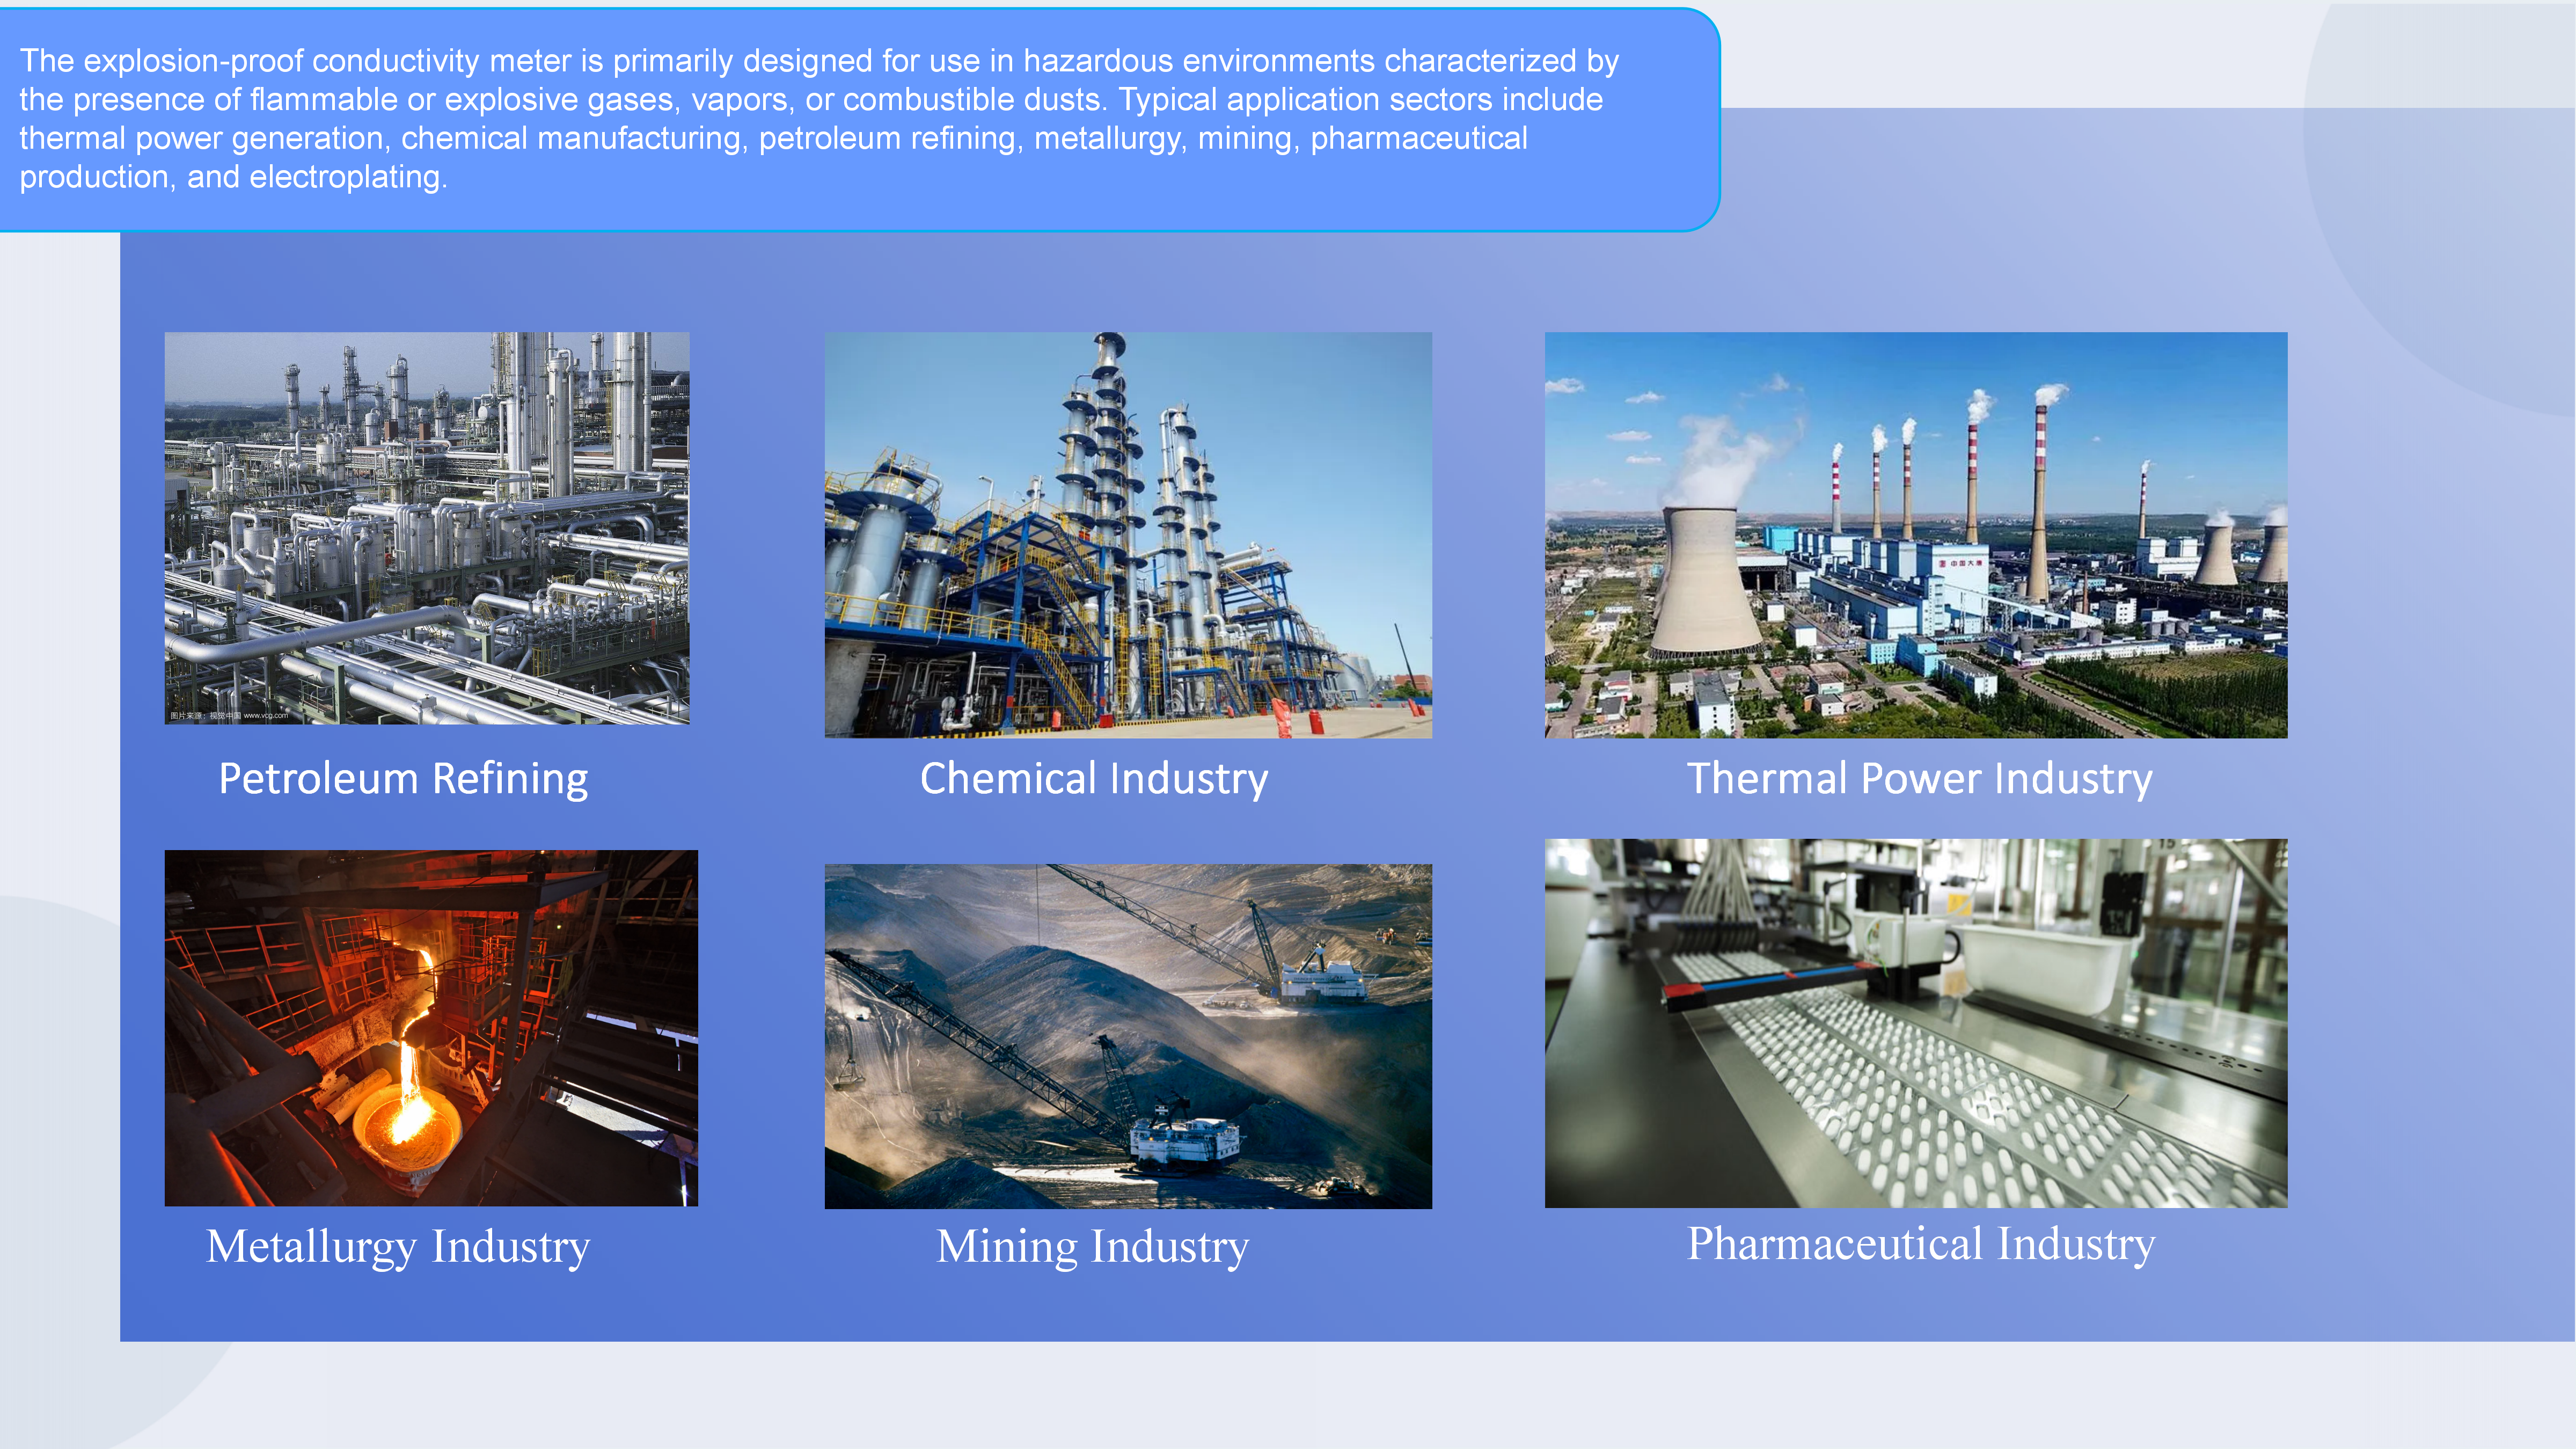The image size is (2576, 1449).
Task: Click the watermark text on refinery photo
Action: coord(229,715)
